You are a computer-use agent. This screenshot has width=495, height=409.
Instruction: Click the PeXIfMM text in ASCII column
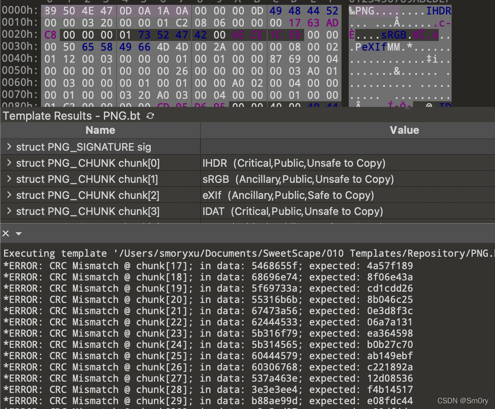pos(378,47)
